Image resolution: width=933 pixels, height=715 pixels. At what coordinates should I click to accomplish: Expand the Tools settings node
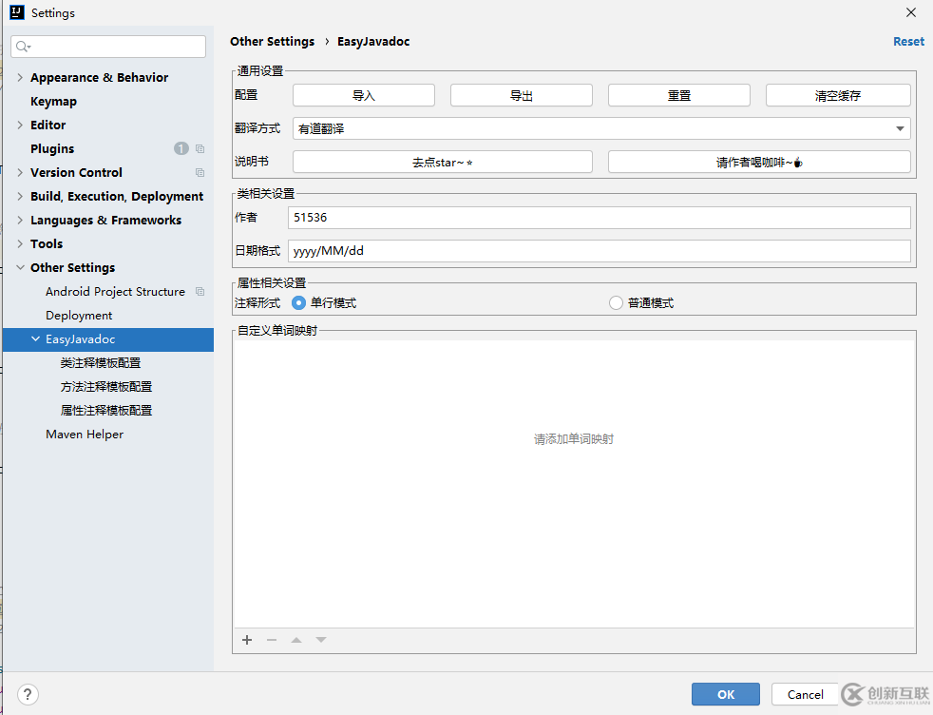click(20, 244)
